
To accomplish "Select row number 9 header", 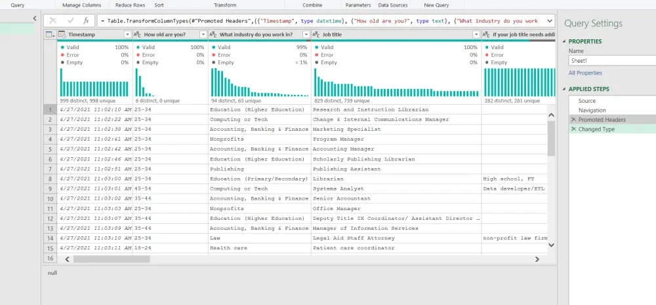I will (x=51, y=188).
